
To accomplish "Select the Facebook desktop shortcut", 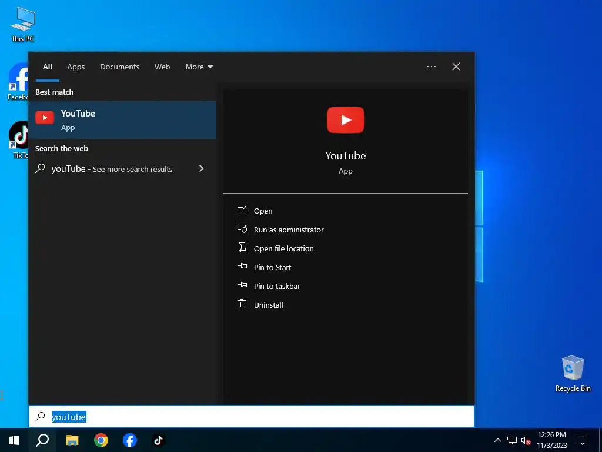I will click(18, 81).
